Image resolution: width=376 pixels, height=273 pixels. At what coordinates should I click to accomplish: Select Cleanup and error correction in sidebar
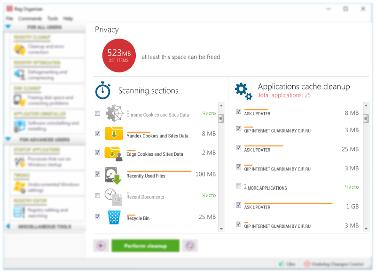(46, 49)
